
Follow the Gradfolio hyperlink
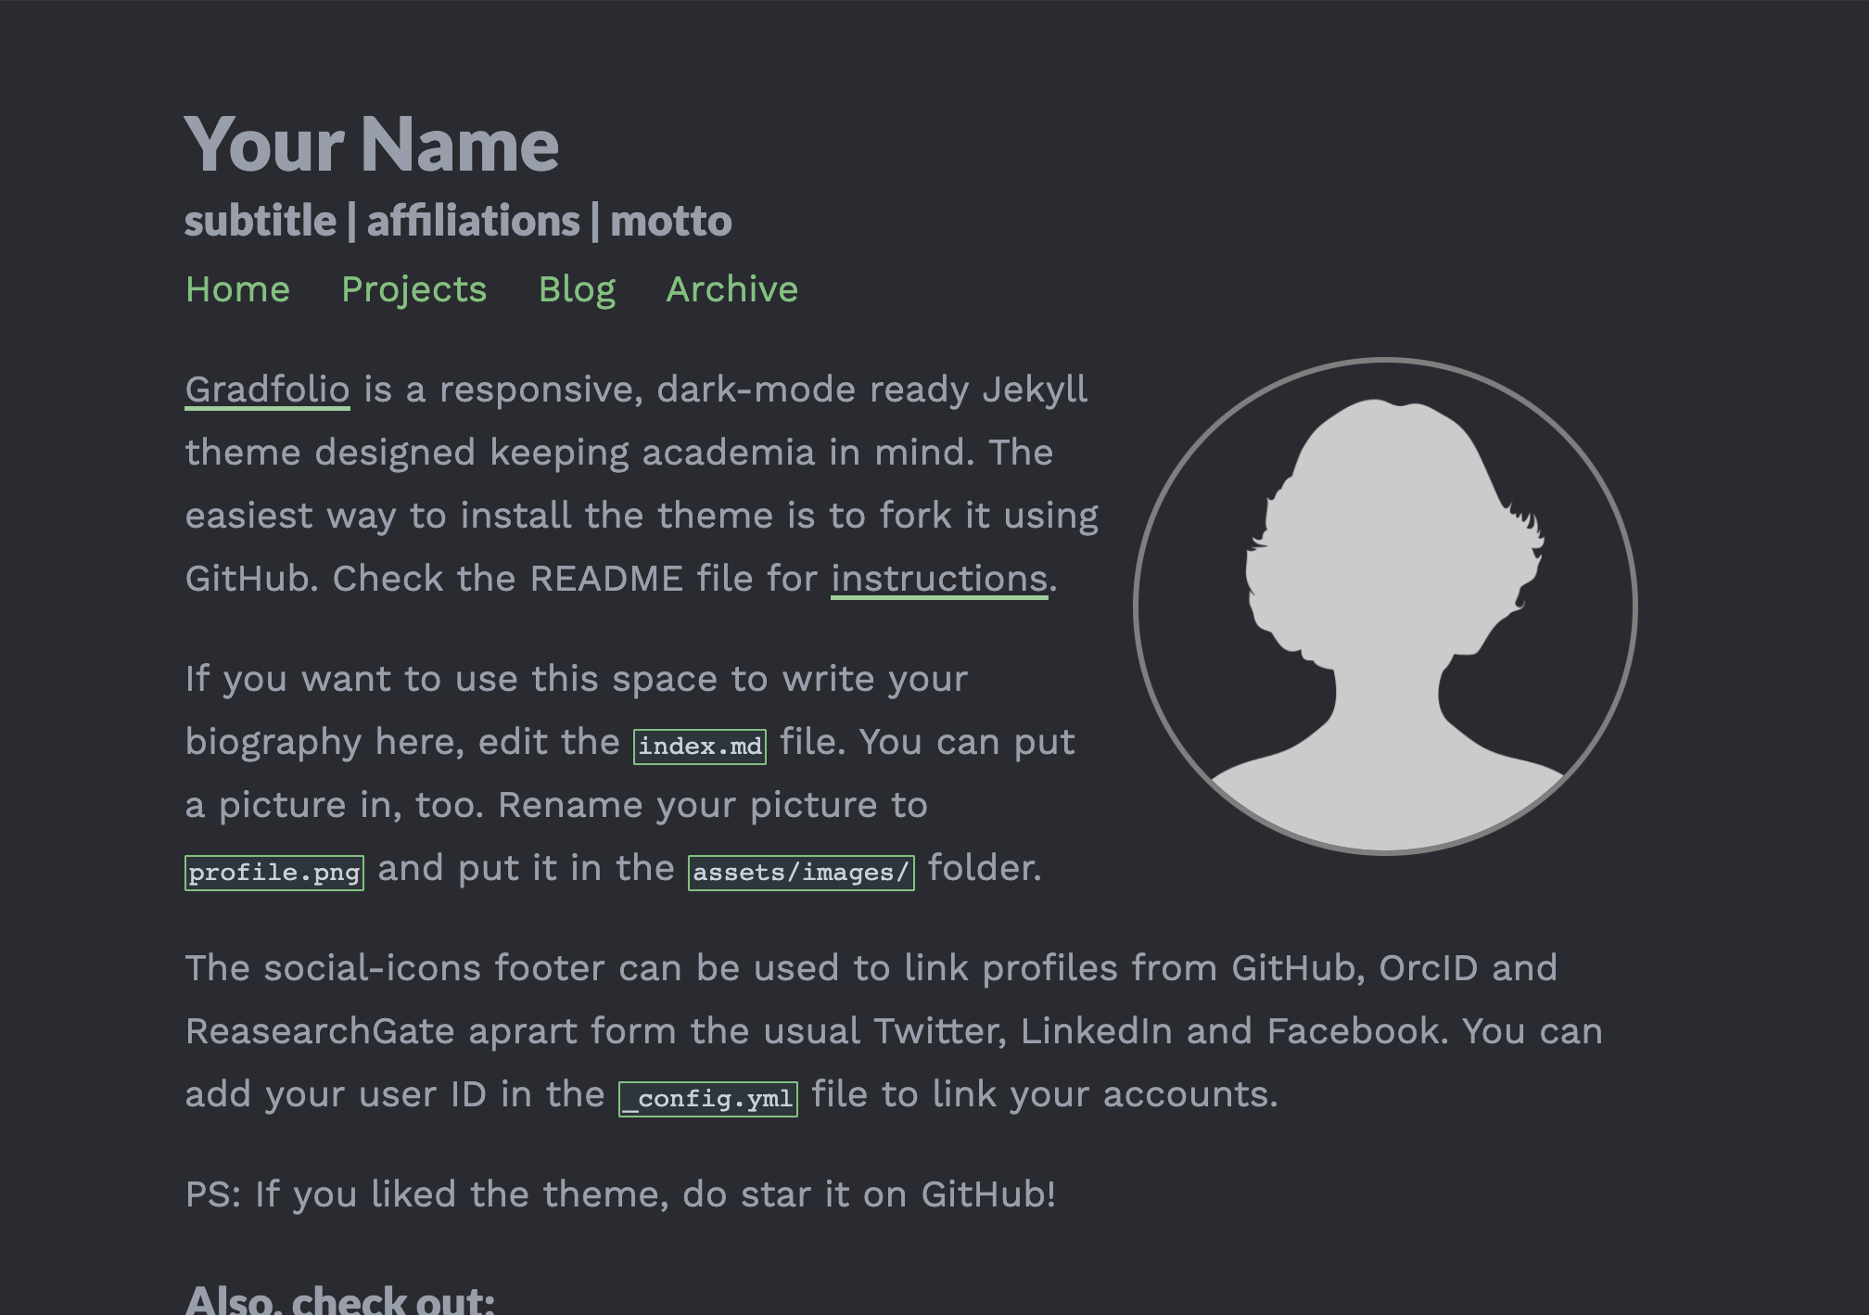(x=267, y=390)
